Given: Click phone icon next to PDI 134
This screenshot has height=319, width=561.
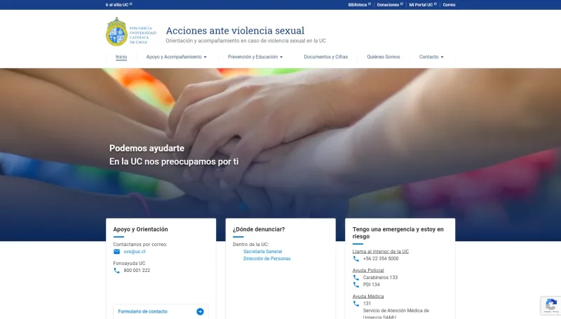Looking at the screenshot, I should click(356, 285).
